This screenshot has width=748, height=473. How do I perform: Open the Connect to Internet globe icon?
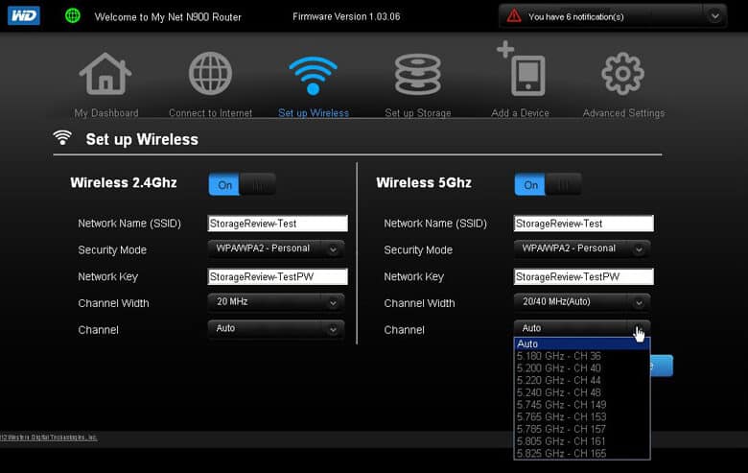click(x=210, y=74)
